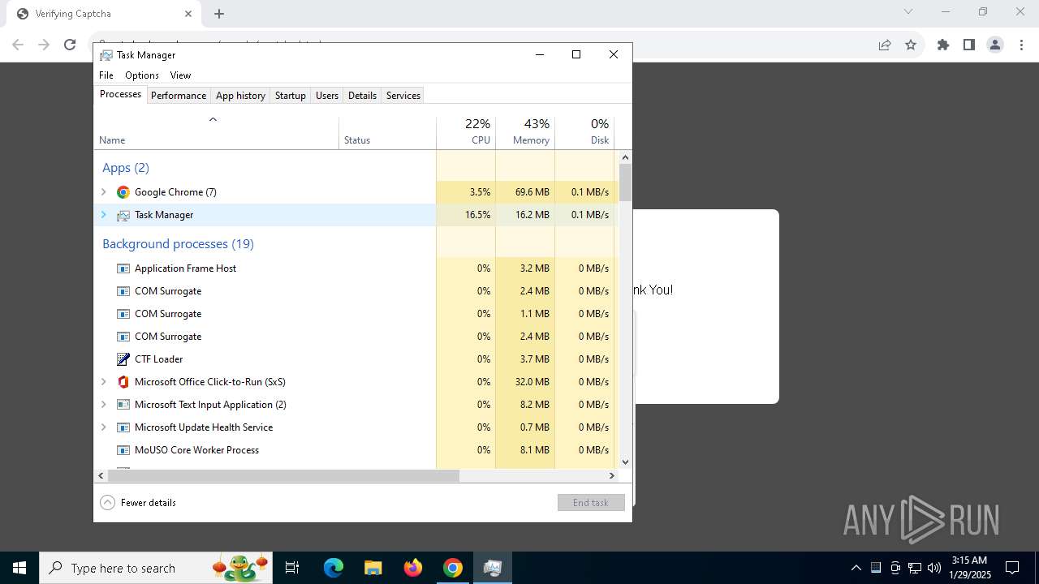Open Chrome side panel icon

click(969, 45)
